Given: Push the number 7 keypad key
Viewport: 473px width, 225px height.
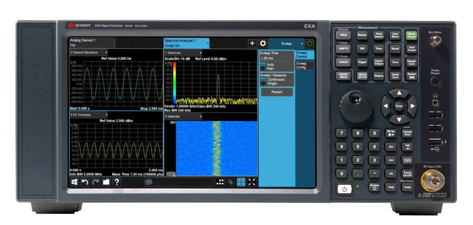Looking at the screenshot, I should (341, 133).
